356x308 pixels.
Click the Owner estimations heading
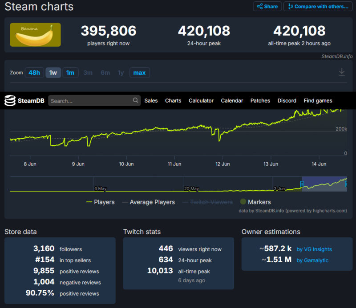pos(271,232)
